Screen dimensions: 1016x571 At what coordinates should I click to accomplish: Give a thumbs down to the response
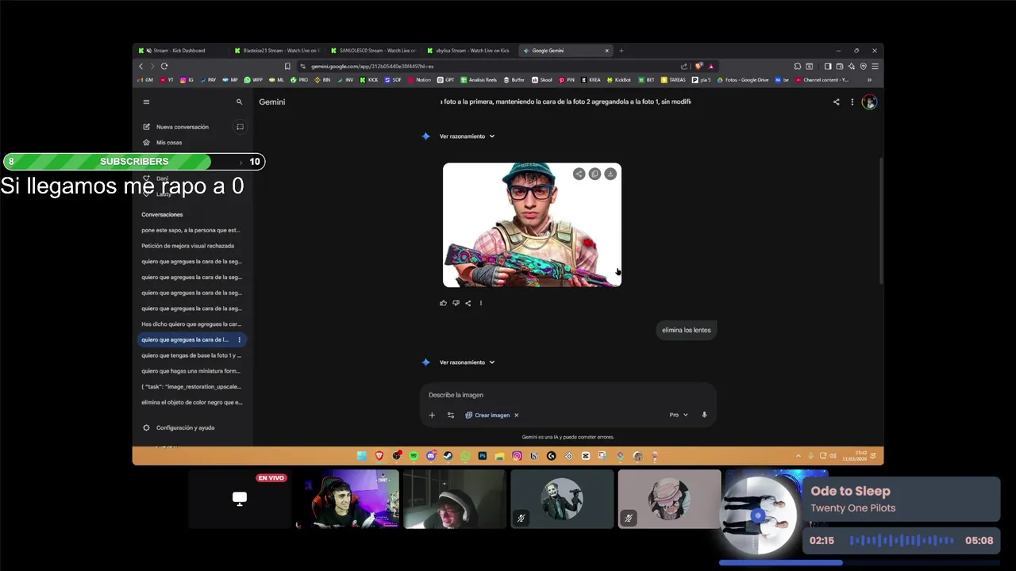tap(456, 303)
